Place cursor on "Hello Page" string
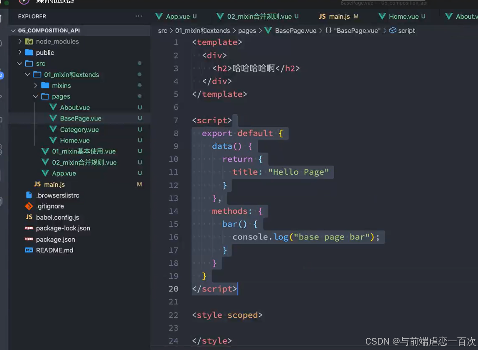Image resolution: width=478 pixels, height=350 pixels. 298,172
